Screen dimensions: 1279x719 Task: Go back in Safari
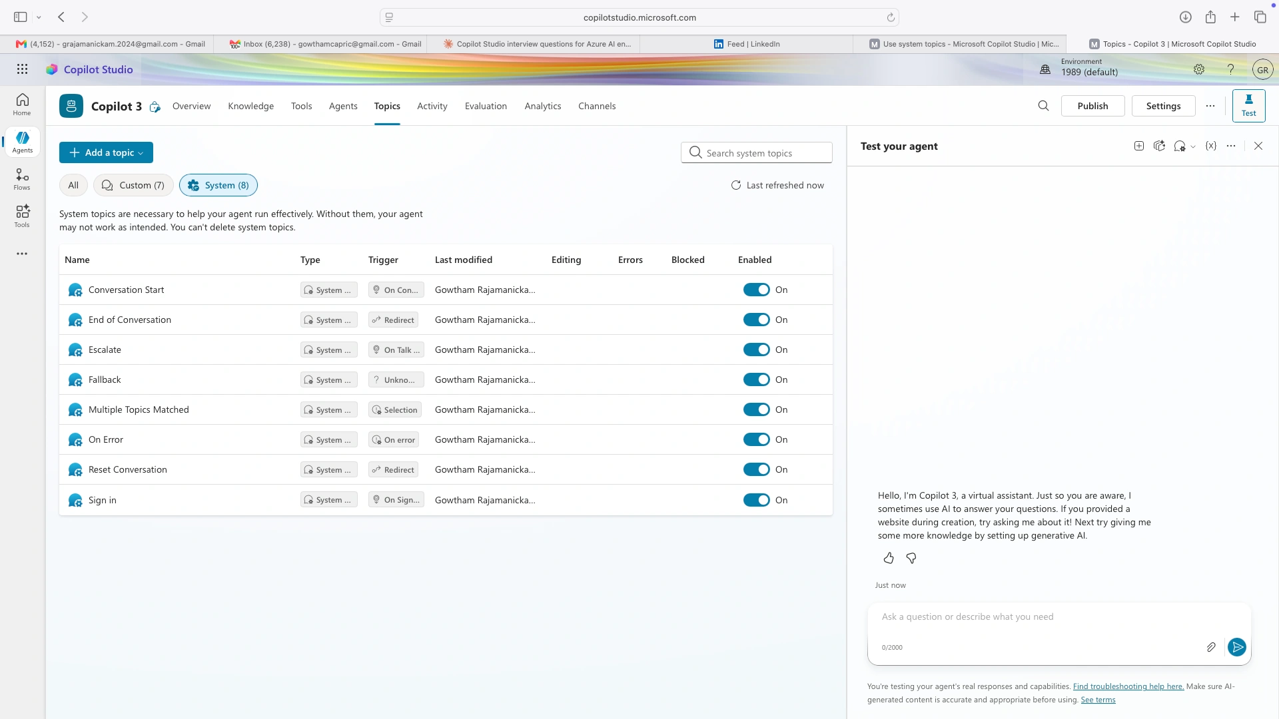coord(61,17)
